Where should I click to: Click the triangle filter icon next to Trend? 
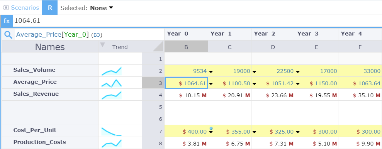[x=102, y=45]
